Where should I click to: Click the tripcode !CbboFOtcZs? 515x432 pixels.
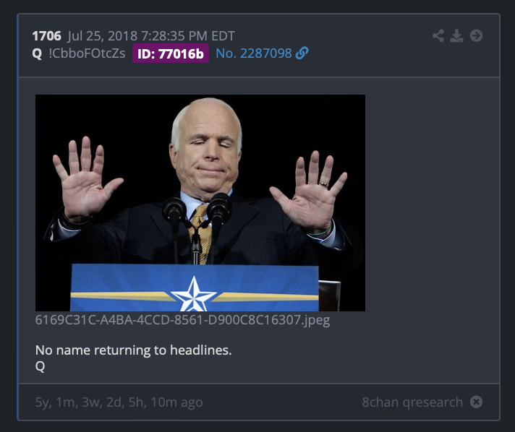(87, 53)
